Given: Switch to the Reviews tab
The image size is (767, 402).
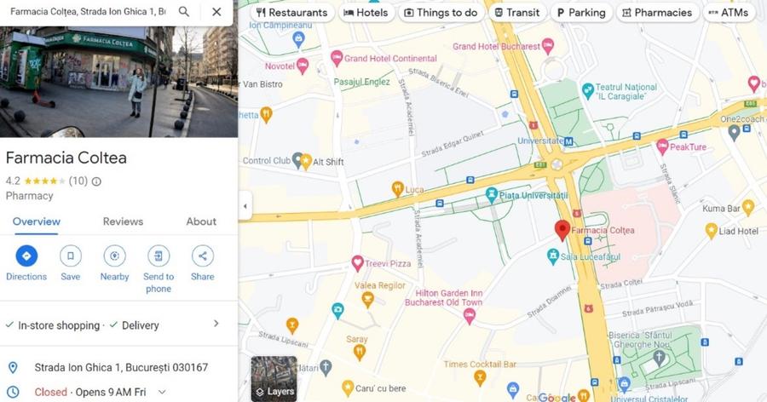Looking at the screenshot, I should click(123, 221).
